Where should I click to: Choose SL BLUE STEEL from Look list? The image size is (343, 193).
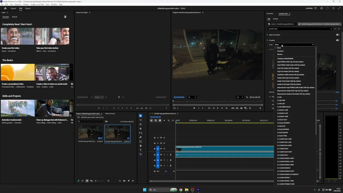[282, 136]
